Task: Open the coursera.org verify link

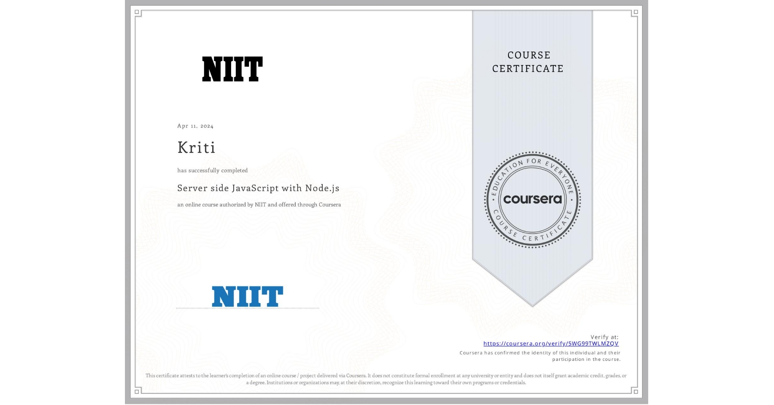Action: click(x=551, y=343)
